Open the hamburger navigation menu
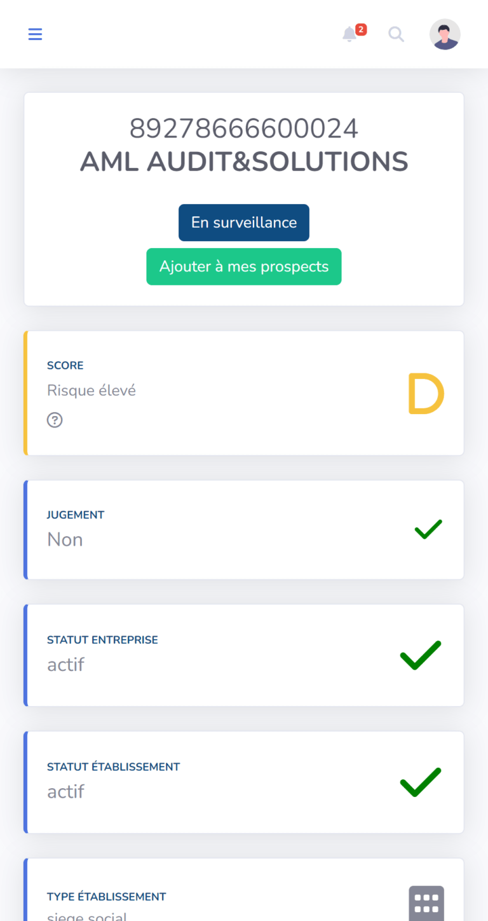This screenshot has height=921, width=488. (x=35, y=34)
